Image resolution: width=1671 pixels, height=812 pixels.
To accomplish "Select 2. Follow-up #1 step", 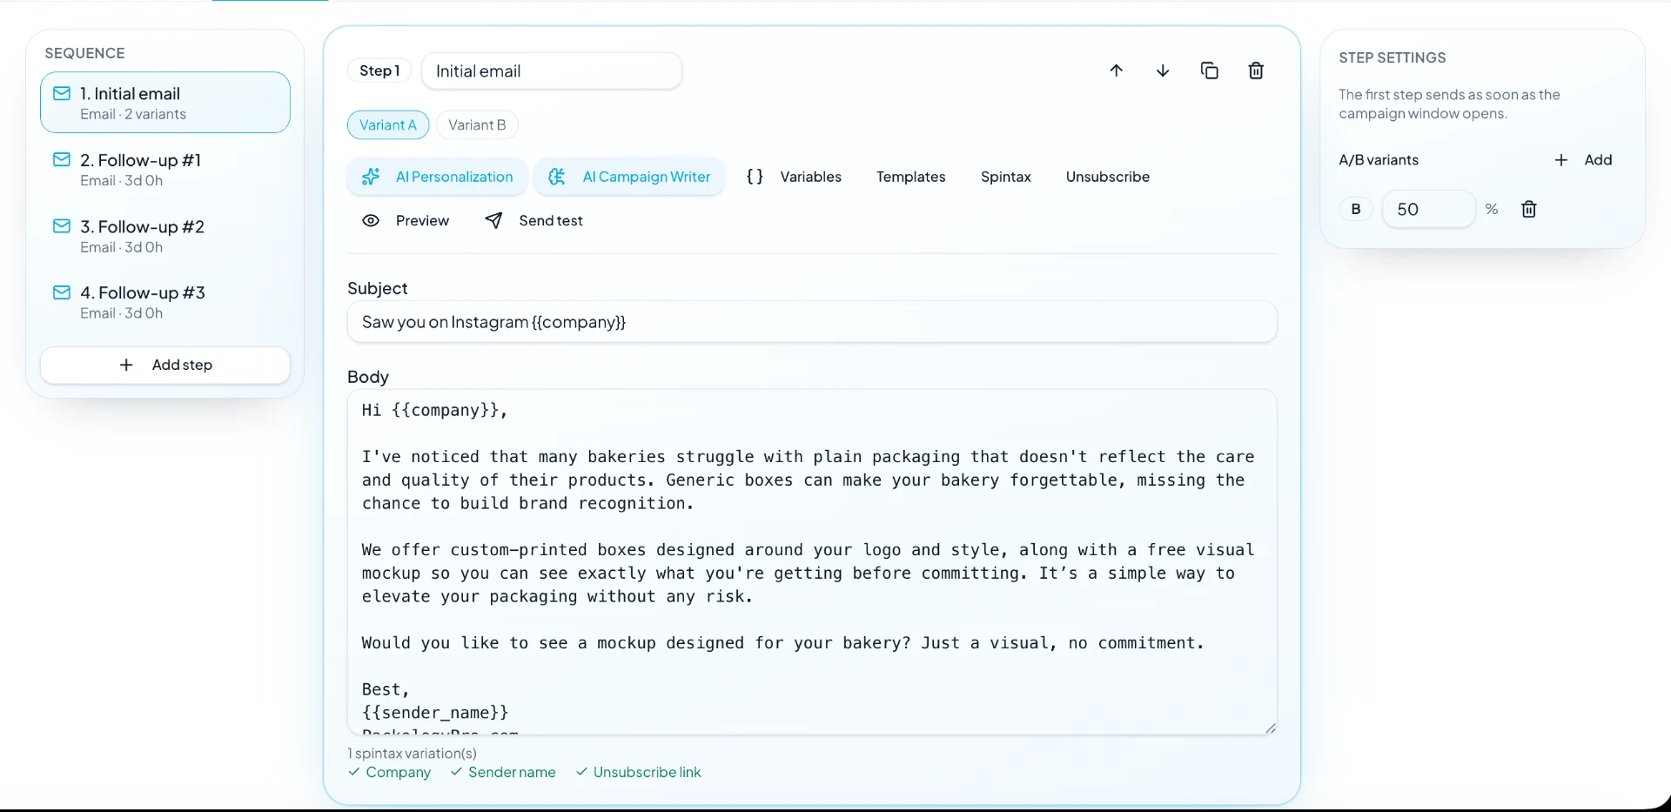I will pos(165,170).
